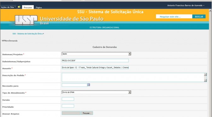Click breadcrumb arrow after SSU link
Image resolution: width=212 pixels, height=117 pixels.
(44, 34)
